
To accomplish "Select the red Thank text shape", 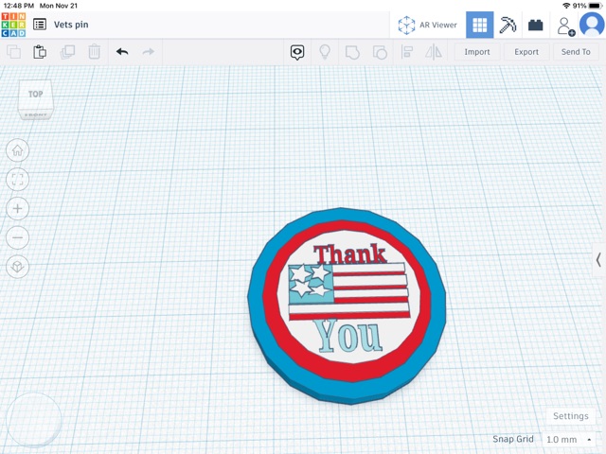I will click(x=349, y=253).
